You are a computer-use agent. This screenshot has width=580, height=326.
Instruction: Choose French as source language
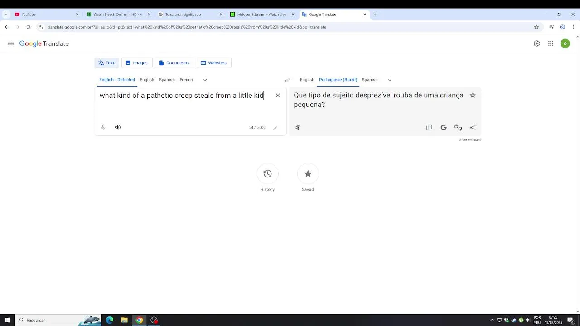click(x=186, y=80)
